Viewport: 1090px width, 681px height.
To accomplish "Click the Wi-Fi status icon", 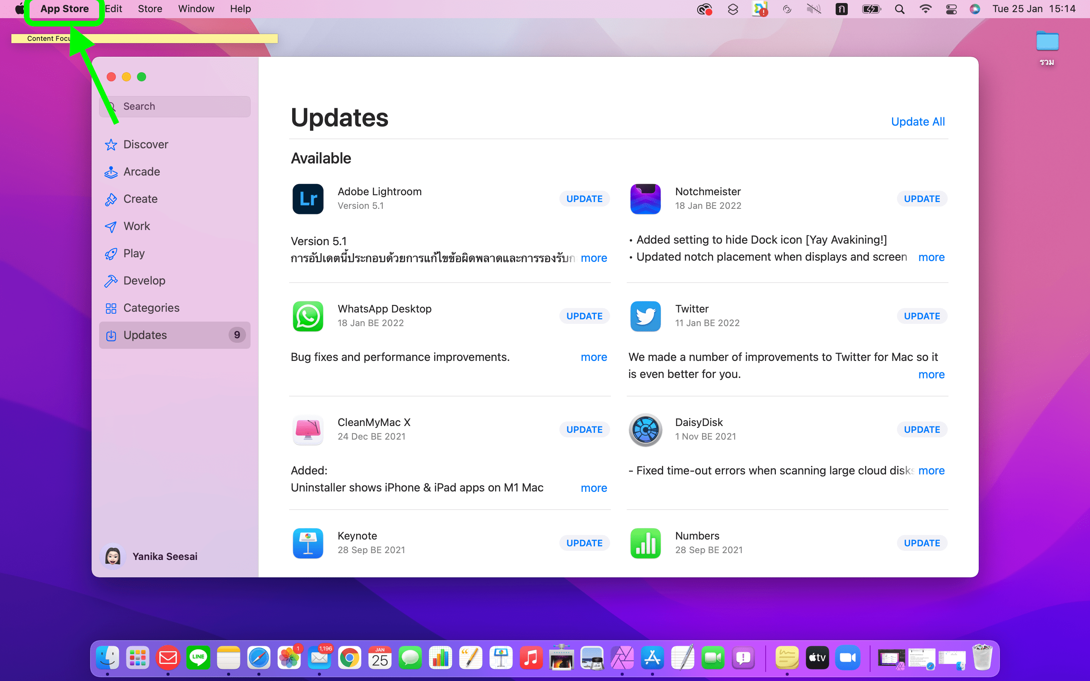I will [x=925, y=9].
